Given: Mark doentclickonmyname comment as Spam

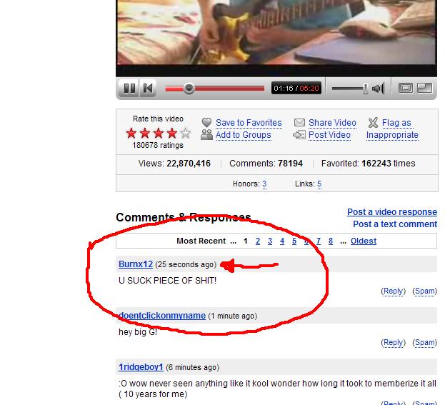Looking at the screenshot, I should click(x=424, y=343).
